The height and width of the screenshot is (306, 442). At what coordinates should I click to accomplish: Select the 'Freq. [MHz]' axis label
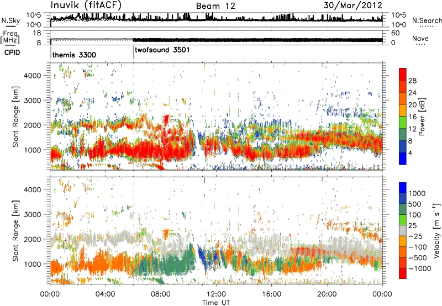point(10,37)
